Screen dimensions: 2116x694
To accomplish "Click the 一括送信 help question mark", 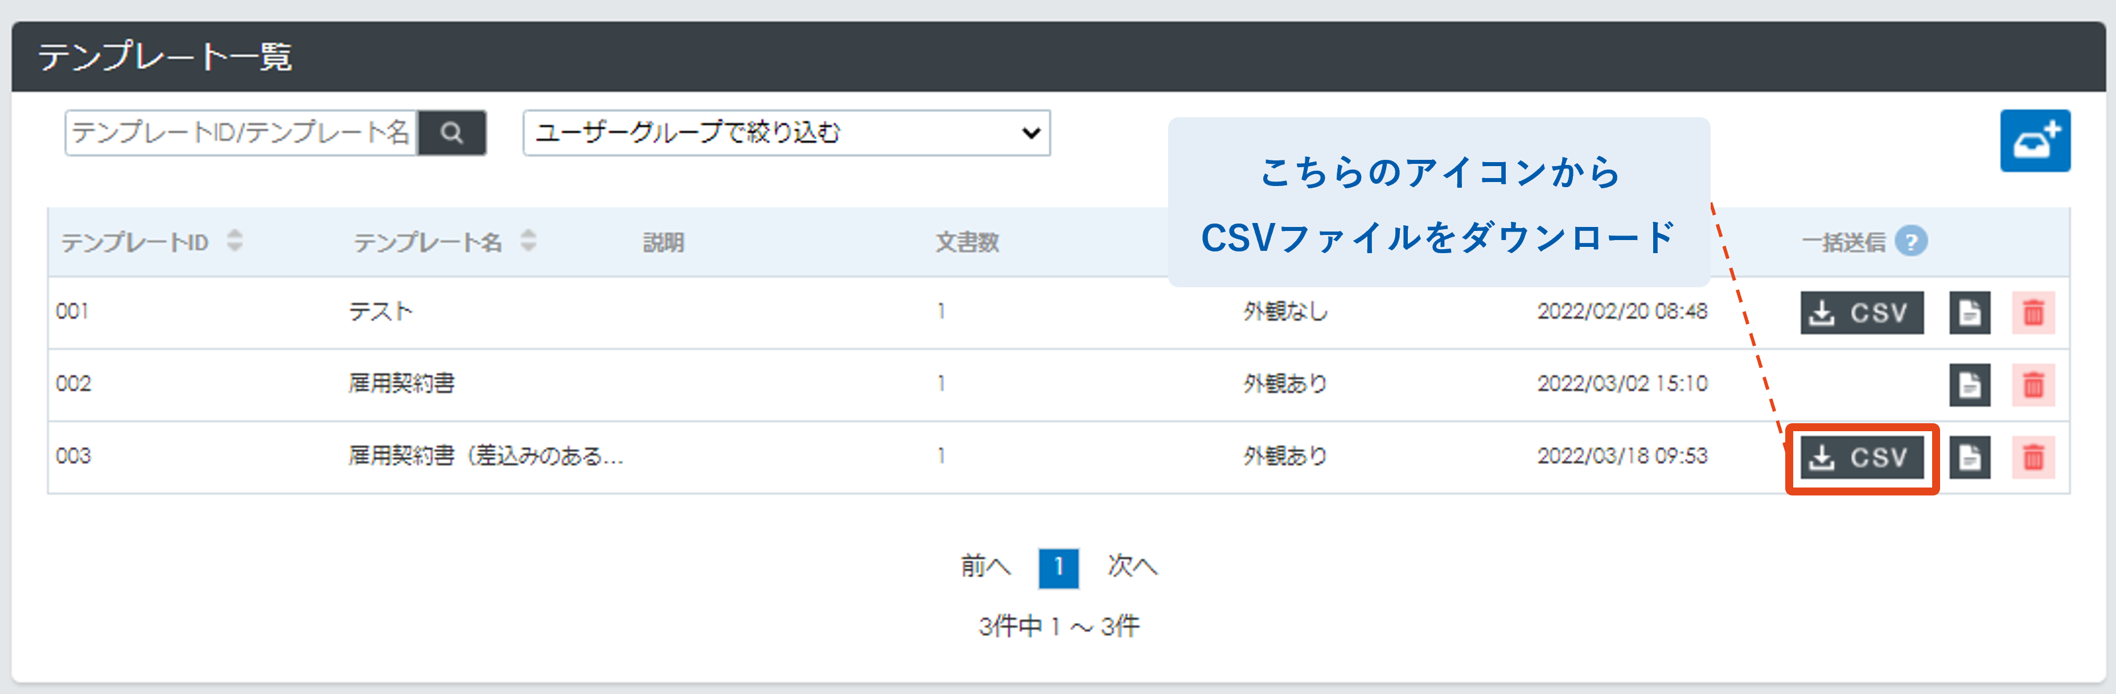I will pos(1910,241).
